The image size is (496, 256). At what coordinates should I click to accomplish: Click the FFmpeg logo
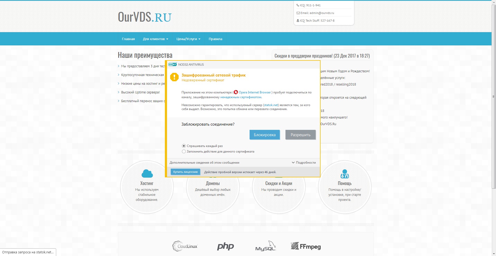[x=306, y=246]
